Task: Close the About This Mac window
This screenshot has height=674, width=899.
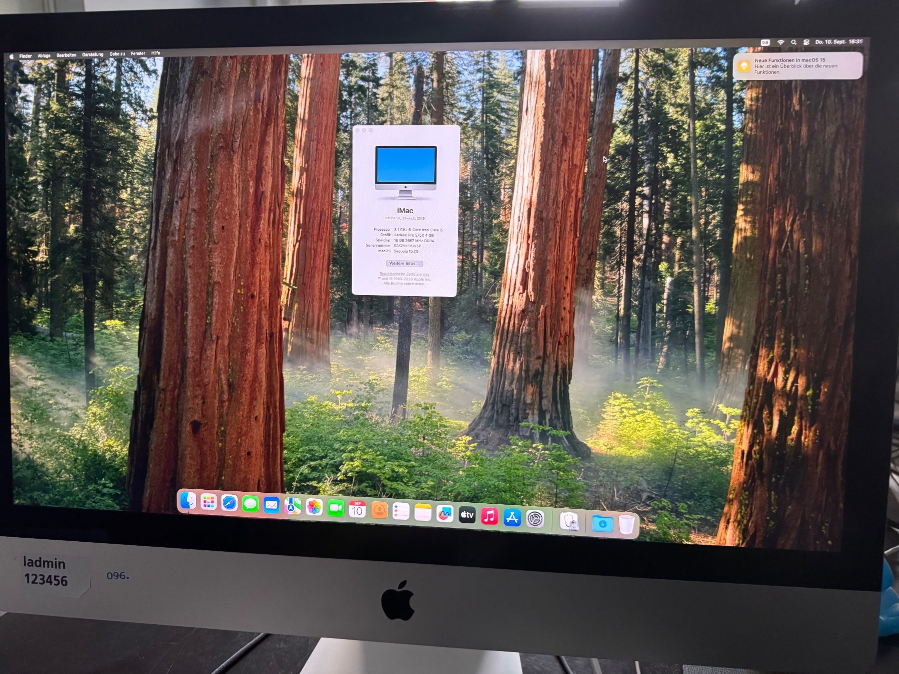Action: click(x=358, y=131)
